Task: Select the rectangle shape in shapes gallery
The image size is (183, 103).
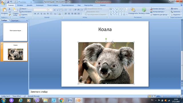Action: tap(119, 9)
